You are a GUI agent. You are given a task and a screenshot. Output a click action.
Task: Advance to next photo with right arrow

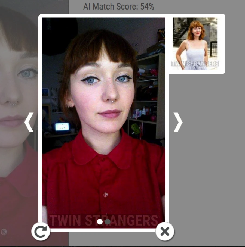tap(178, 123)
